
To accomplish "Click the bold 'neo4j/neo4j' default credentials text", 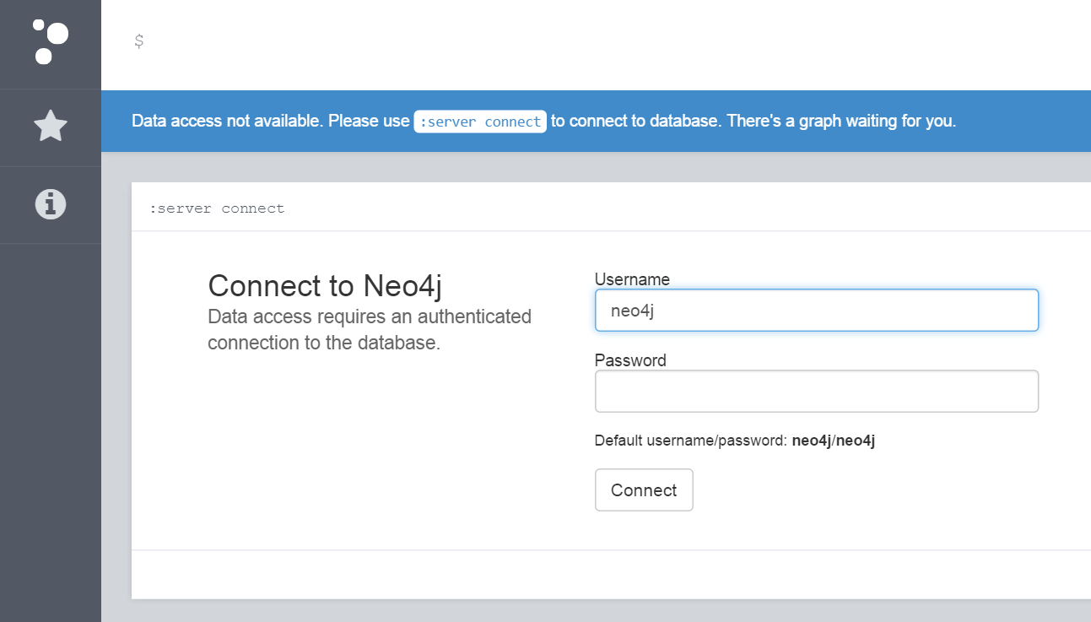I will 833,440.
